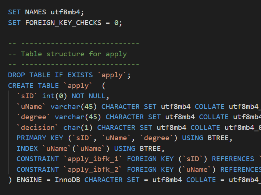Click PRIMARY KEY keyword
The image size is (261, 195).
pos(40,138)
